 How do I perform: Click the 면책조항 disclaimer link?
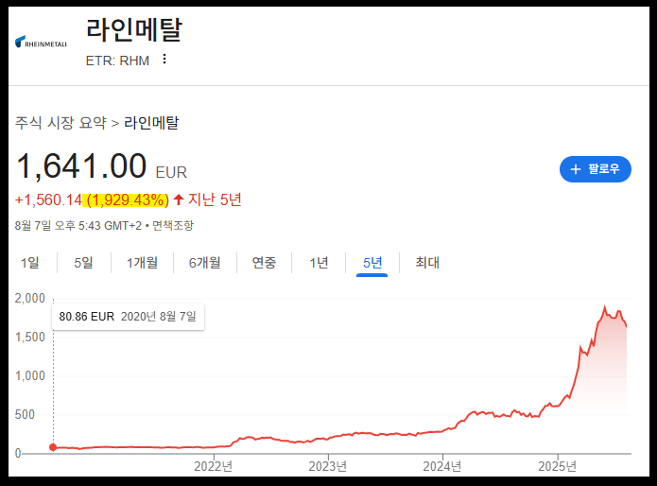[173, 225]
